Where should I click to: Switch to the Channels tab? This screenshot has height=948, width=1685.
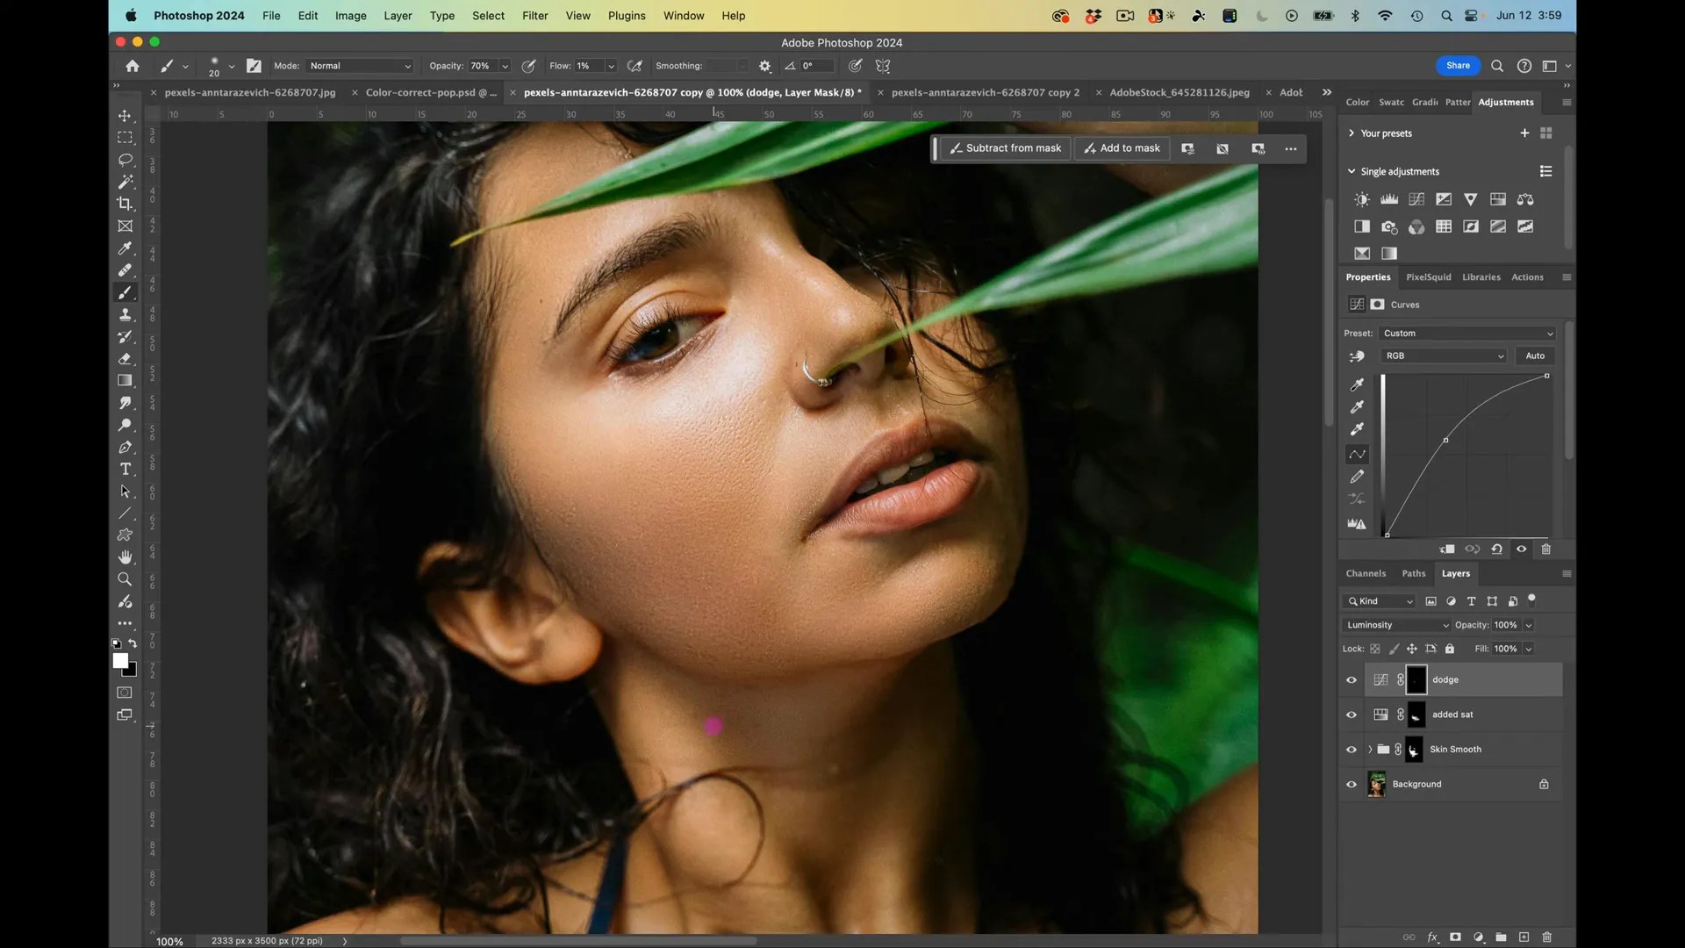click(x=1366, y=572)
